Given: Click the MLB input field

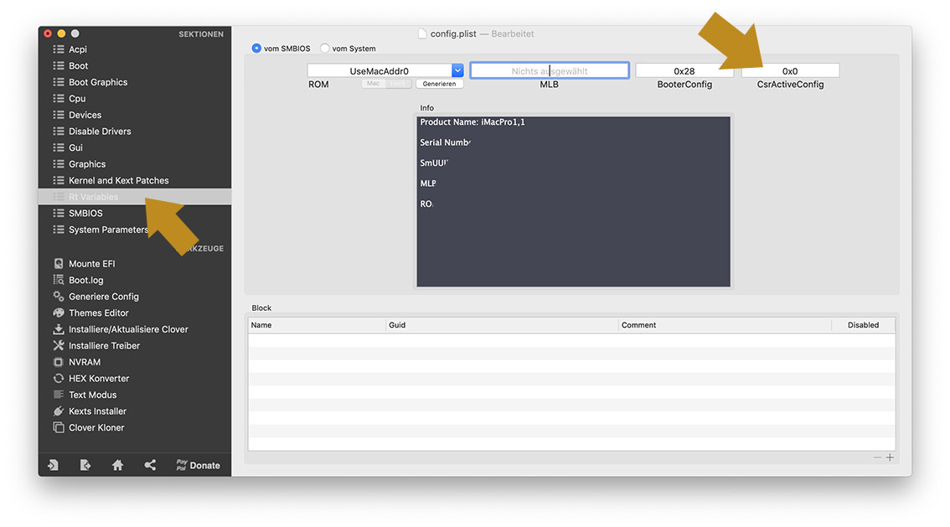Looking at the screenshot, I should pyautogui.click(x=549, y=71).
